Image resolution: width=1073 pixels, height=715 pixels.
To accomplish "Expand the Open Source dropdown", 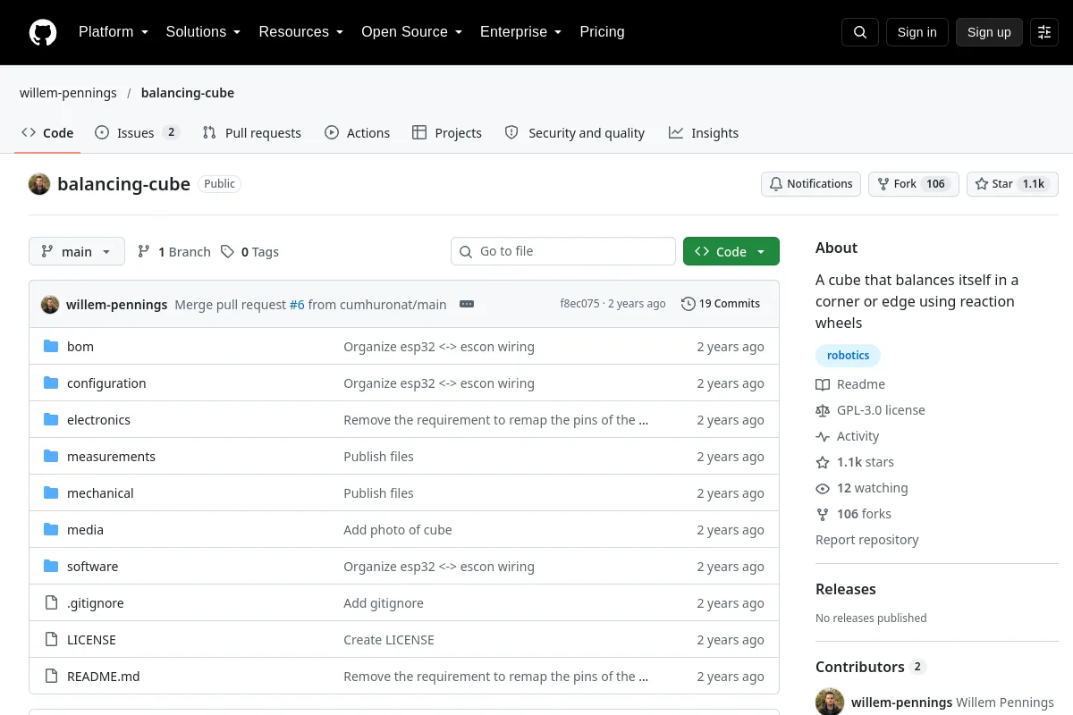I will point(411,32).
